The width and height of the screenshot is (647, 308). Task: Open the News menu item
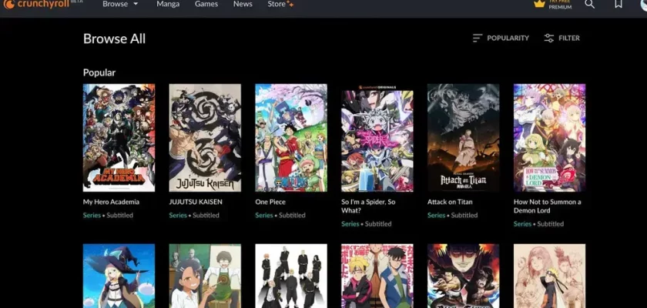pos(243,4)
